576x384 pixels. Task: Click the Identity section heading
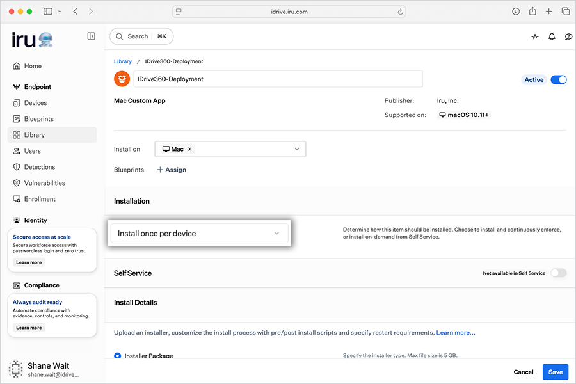tap(35, 220)
